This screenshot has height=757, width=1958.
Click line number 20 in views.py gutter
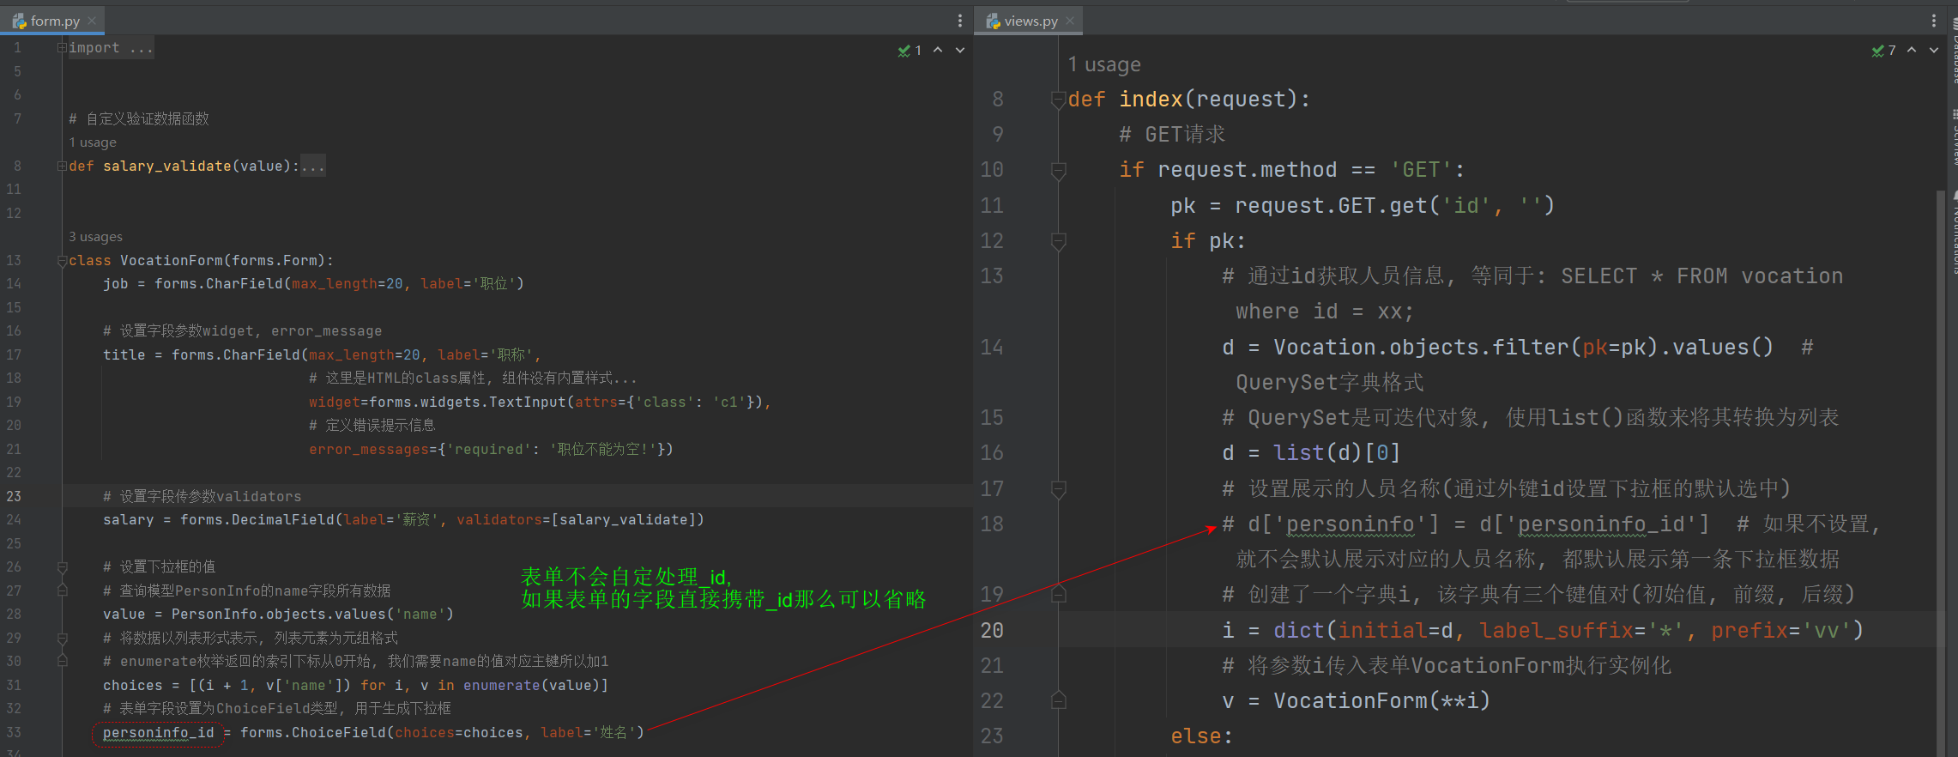992,630
